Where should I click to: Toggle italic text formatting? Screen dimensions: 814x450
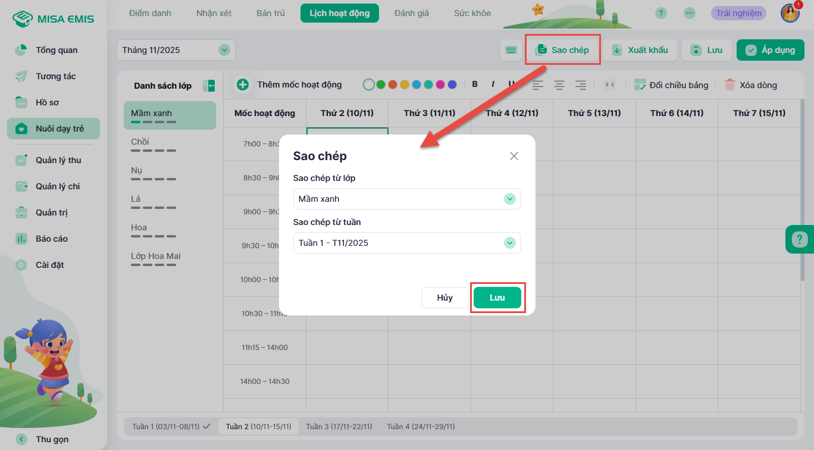point(493,85)
